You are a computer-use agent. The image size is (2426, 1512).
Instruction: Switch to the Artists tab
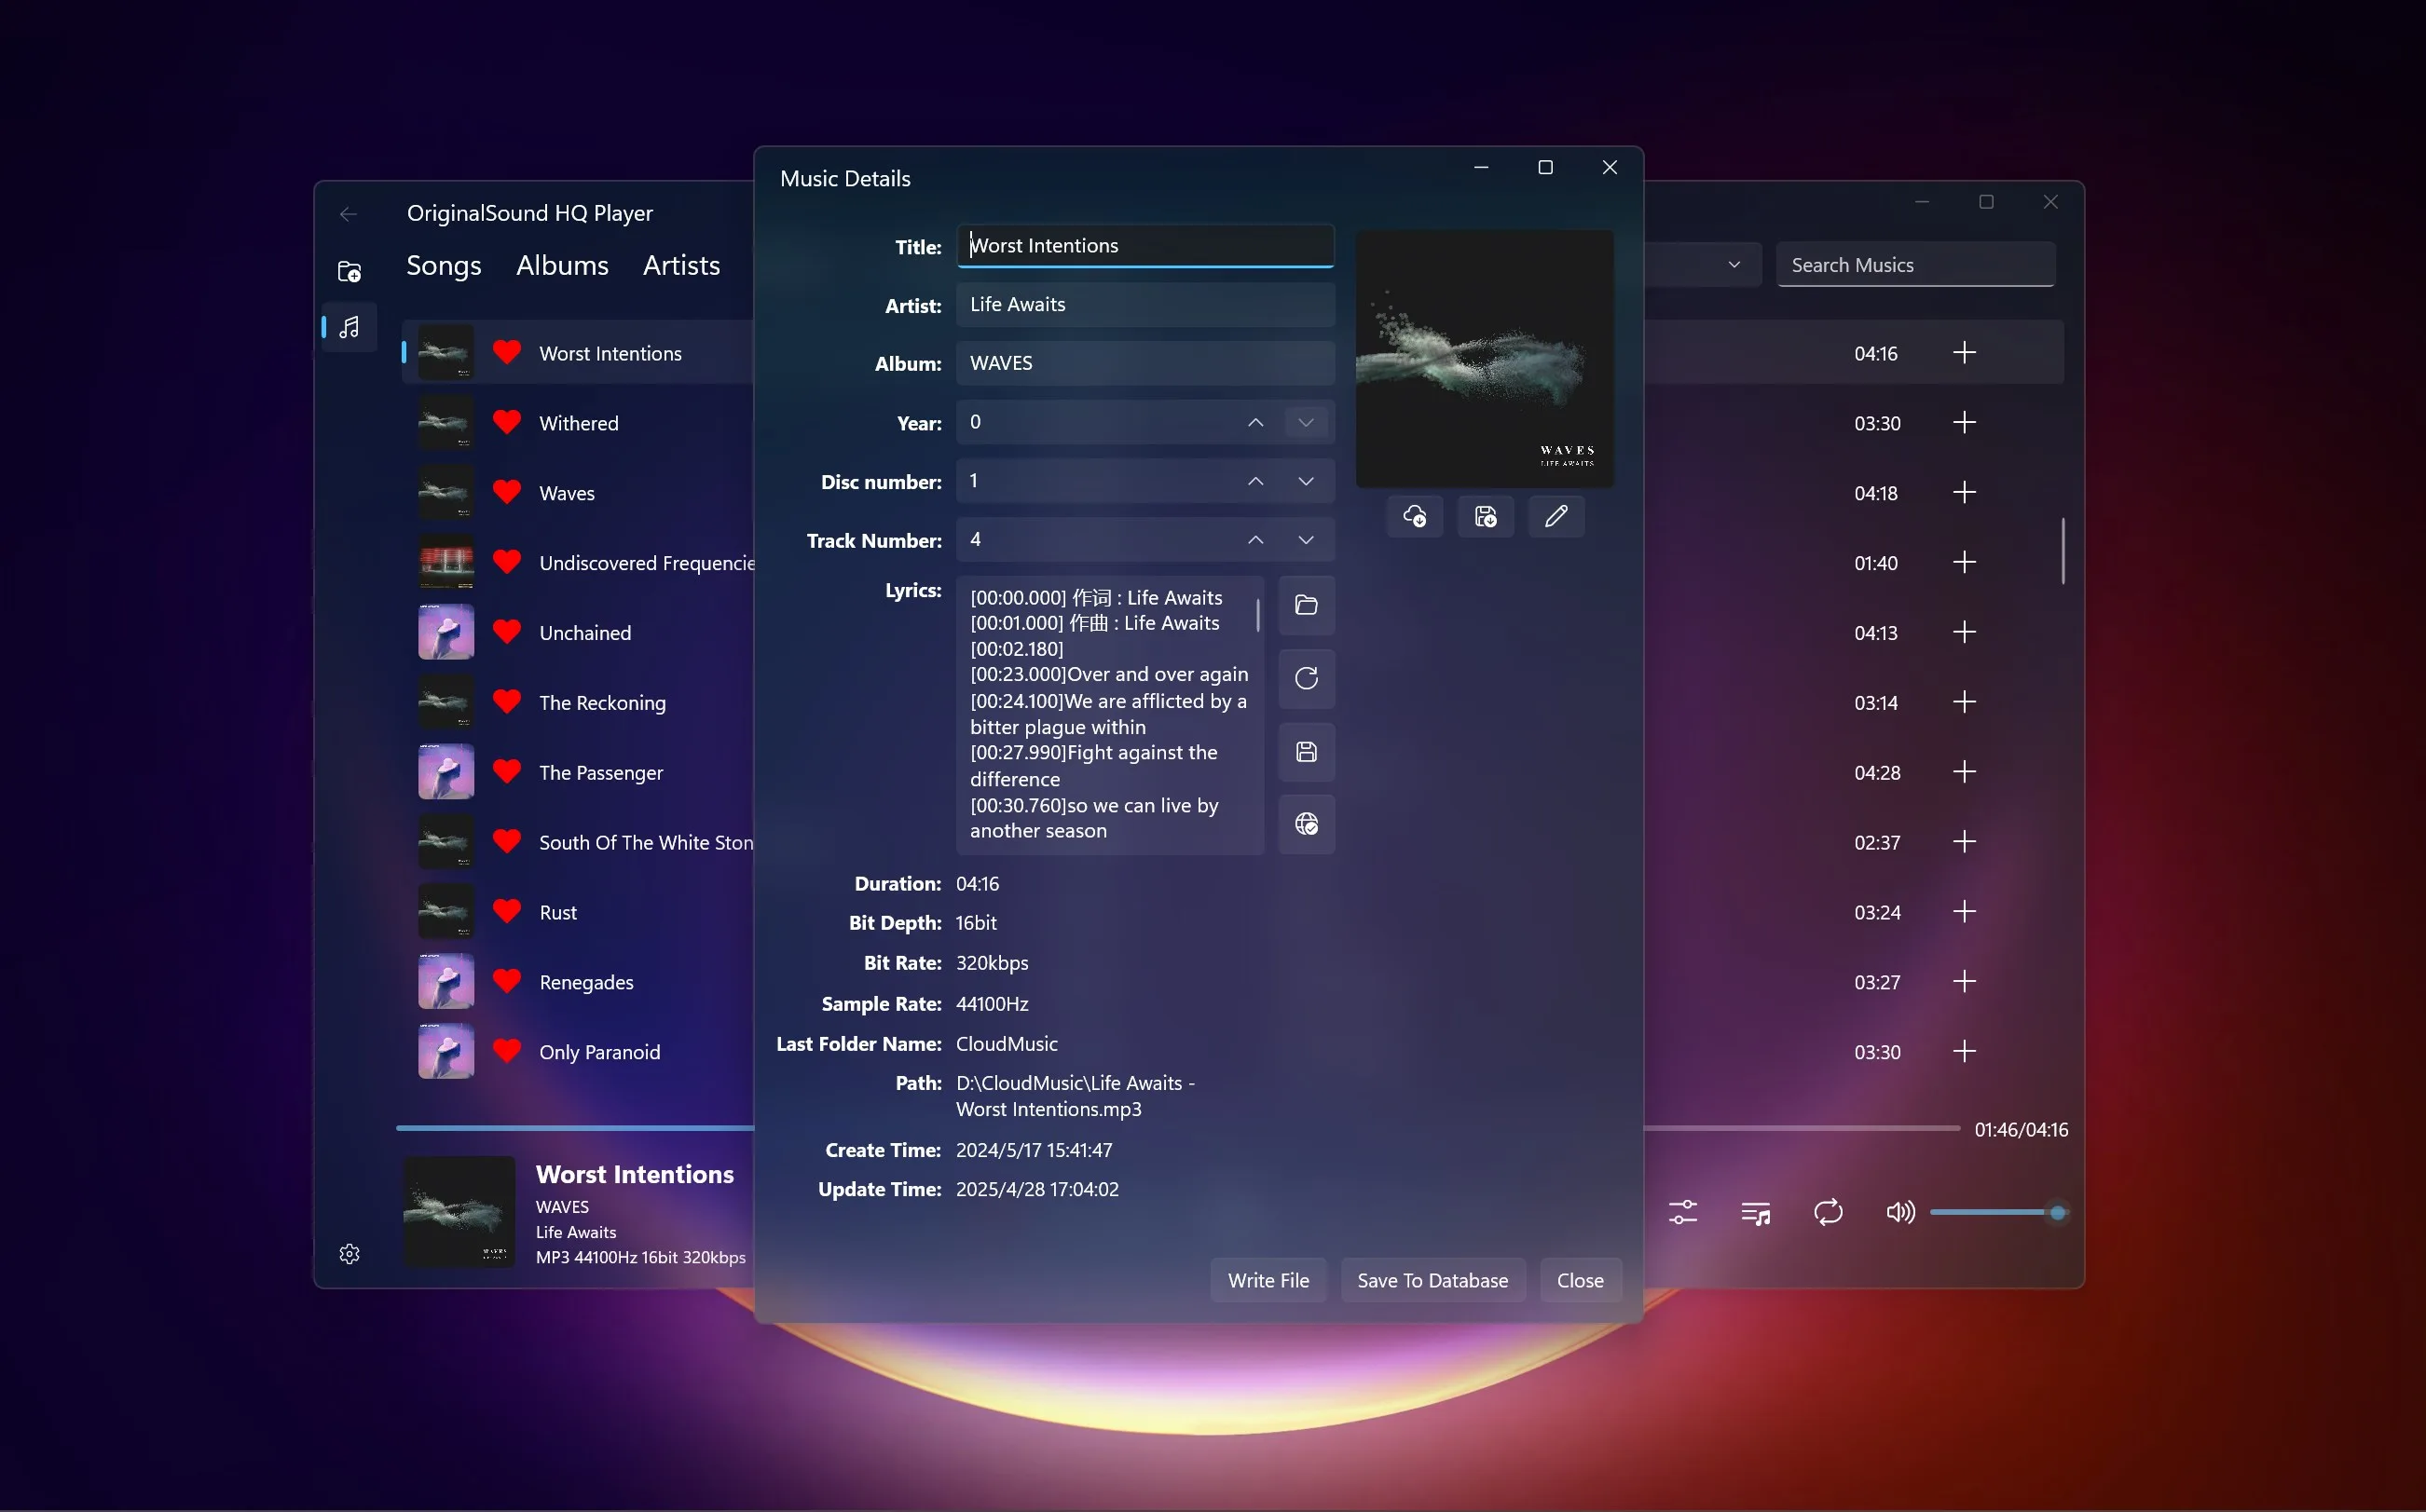click(681, 265)
